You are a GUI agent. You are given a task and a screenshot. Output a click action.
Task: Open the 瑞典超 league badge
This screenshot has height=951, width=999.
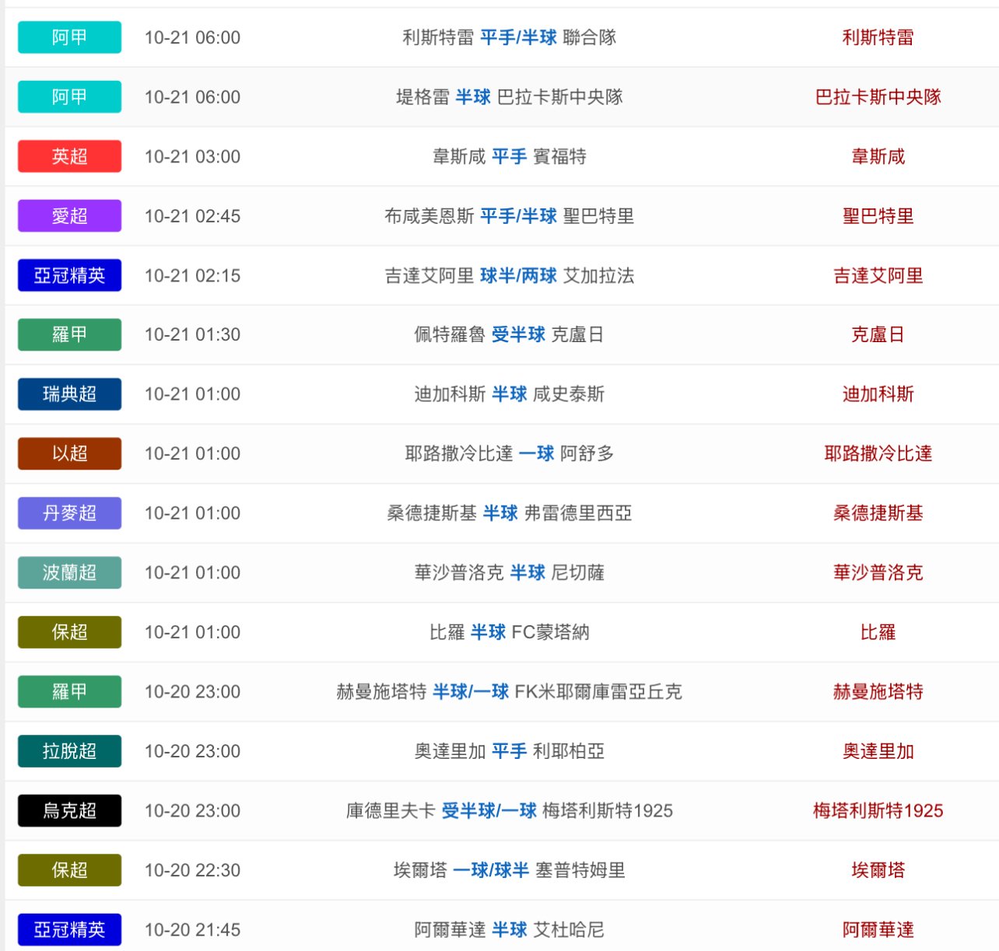(69, 394)
